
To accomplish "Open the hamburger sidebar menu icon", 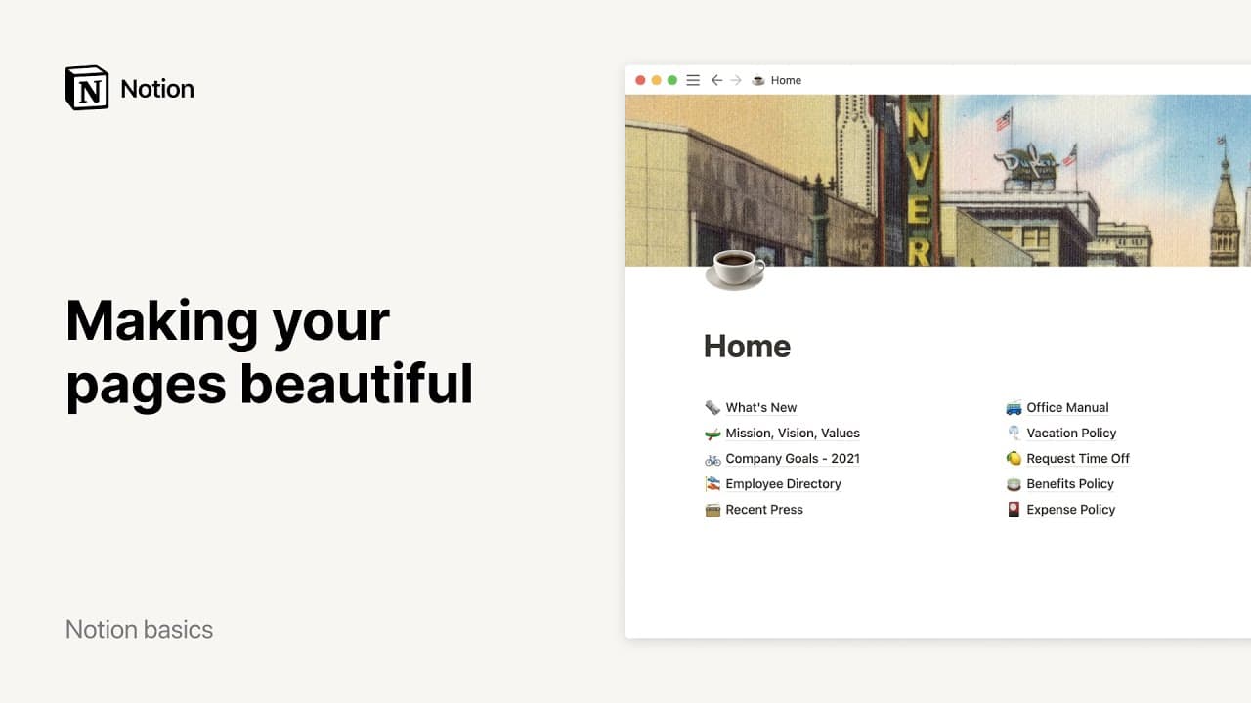I will [693, 80].
